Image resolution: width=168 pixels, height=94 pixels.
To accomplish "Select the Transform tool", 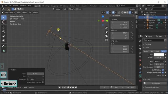I will 4,41.
